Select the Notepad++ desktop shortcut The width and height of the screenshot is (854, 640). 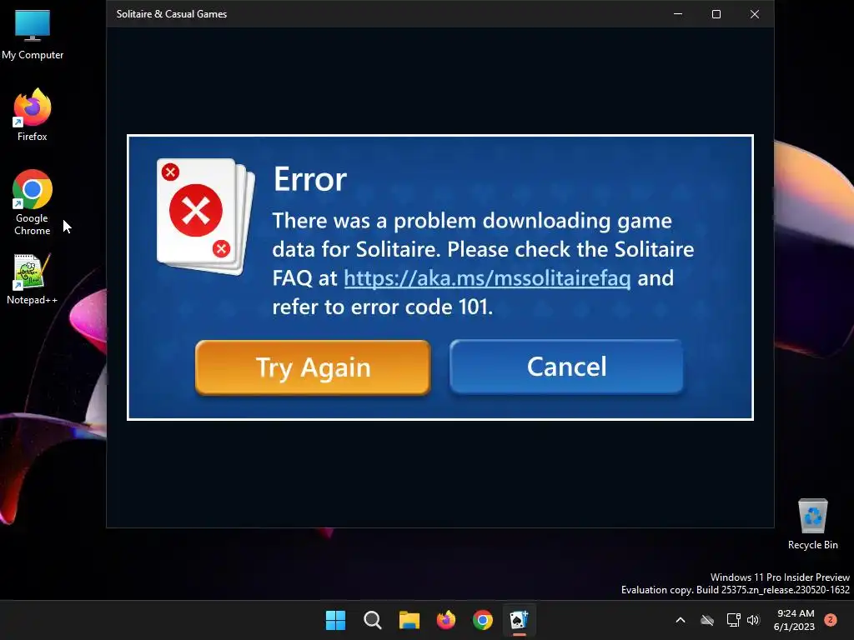coord(33,280)
